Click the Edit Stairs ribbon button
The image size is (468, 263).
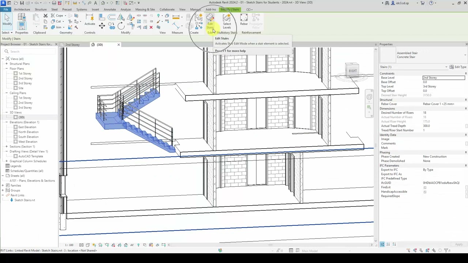point(210,21)
